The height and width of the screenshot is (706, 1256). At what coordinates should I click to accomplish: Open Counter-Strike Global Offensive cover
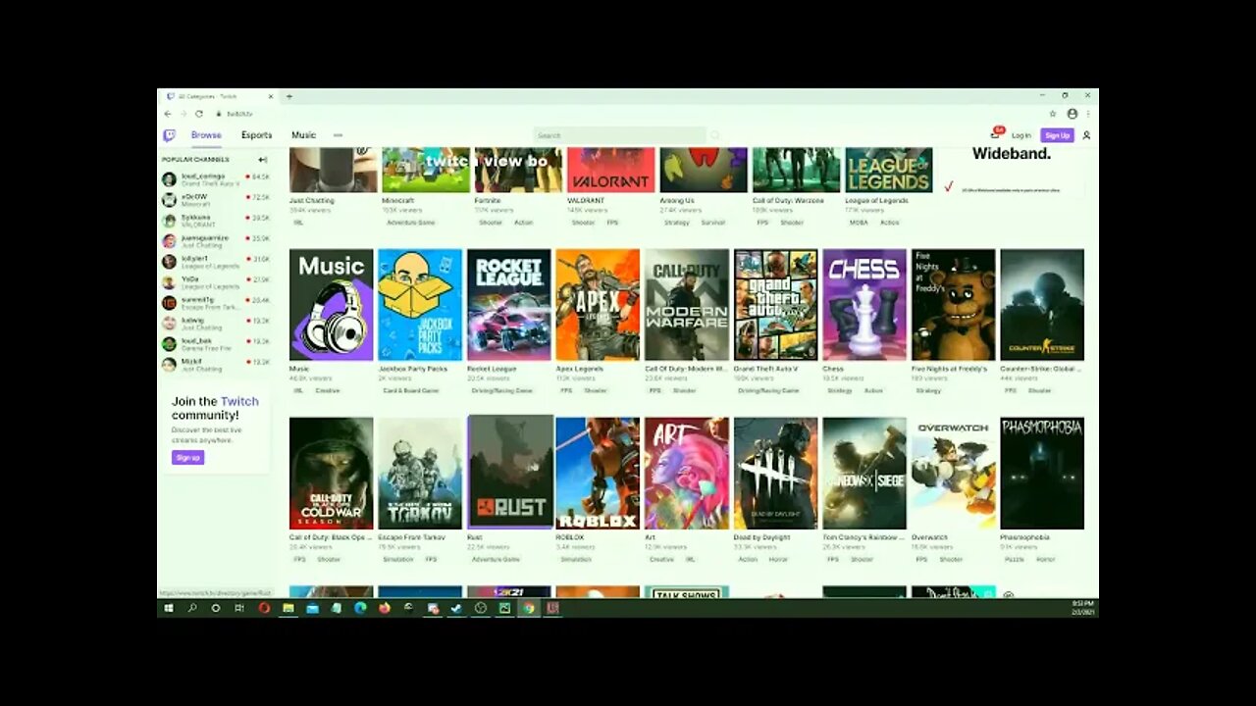tap(1042, 305)
